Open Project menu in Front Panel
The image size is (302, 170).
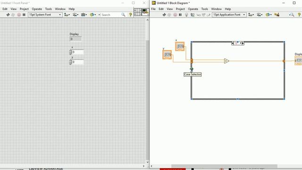click(24, 9)
